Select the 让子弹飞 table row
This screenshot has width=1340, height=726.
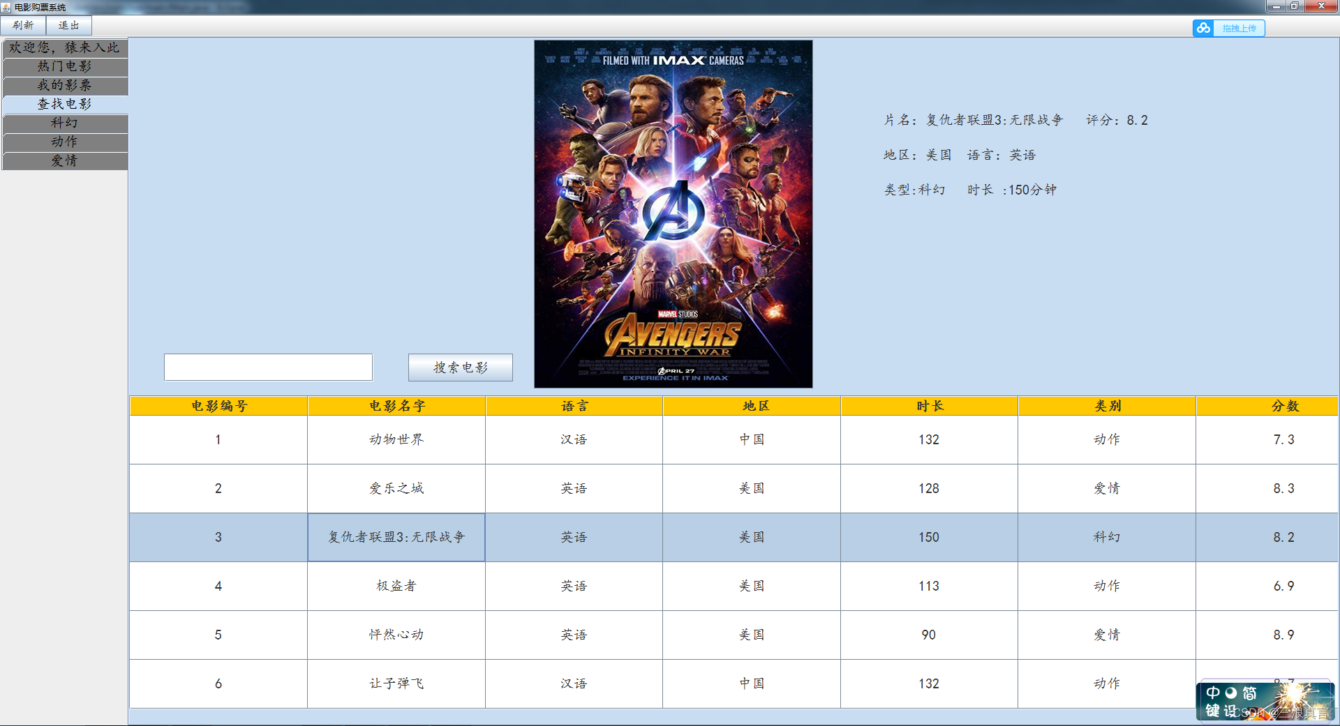click(x=396, y=683)
